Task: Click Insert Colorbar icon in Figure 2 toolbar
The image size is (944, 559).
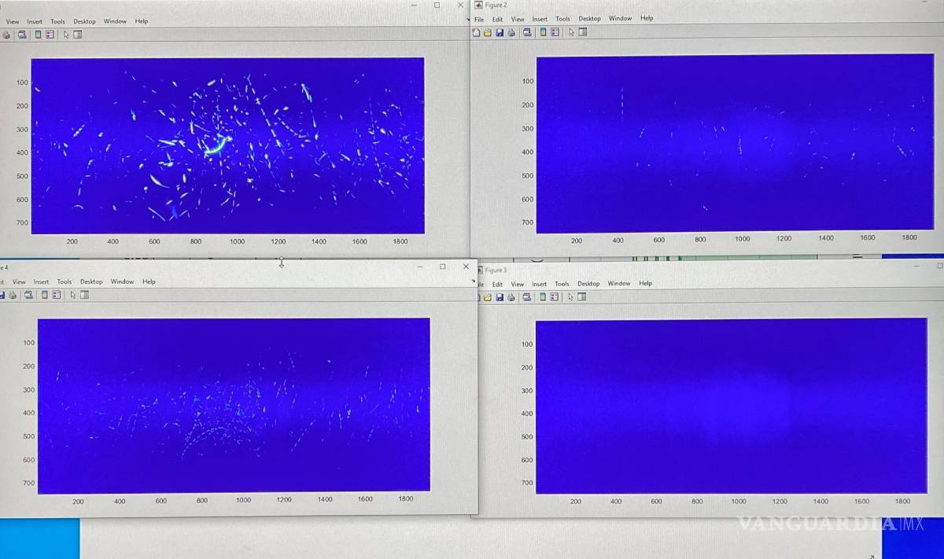Action: [x=543, y=32]
